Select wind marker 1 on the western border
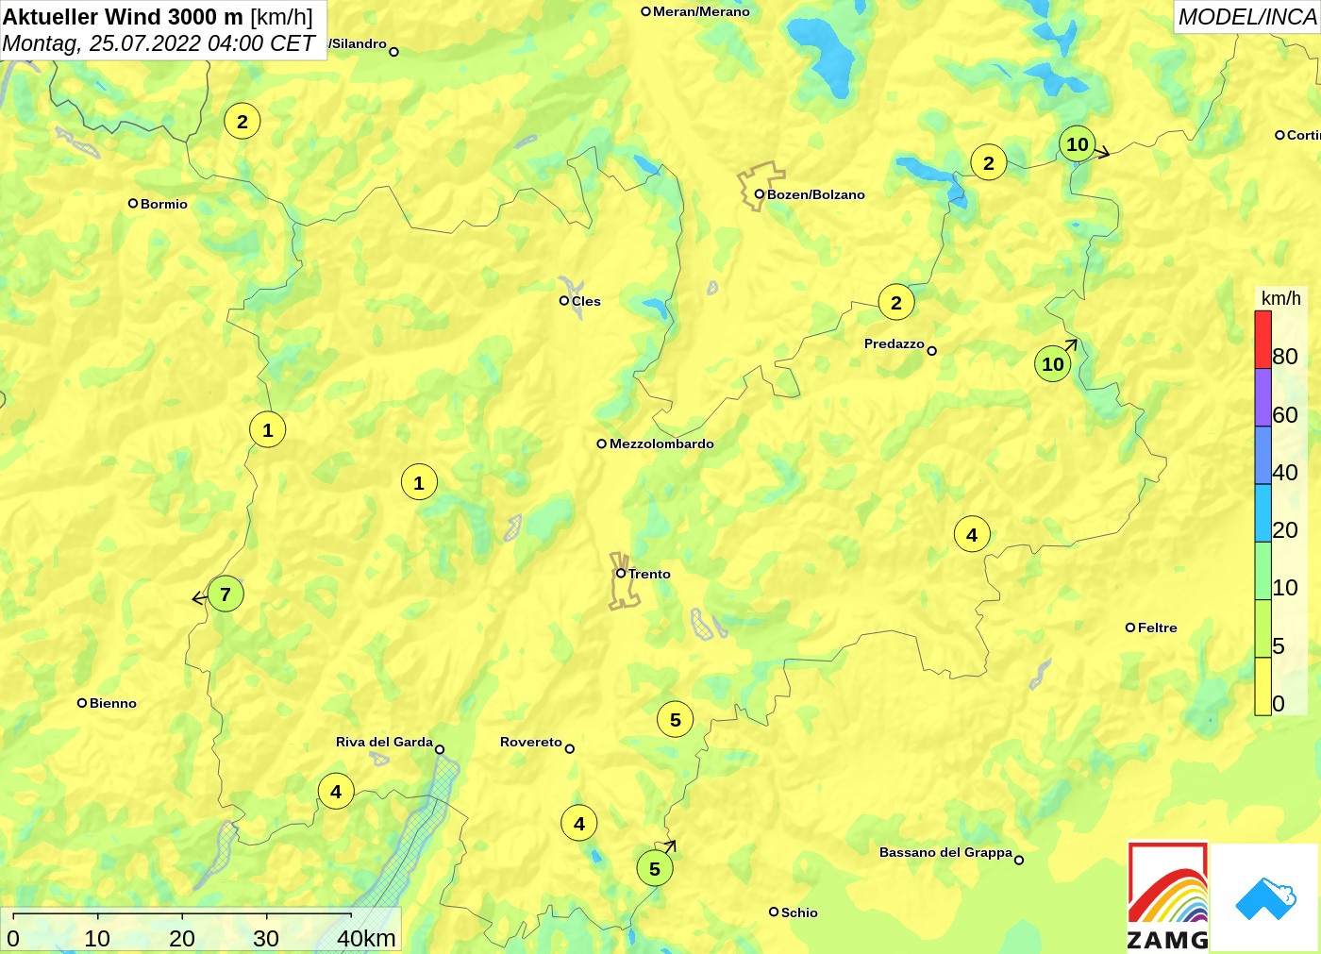This screenshot has width=1321, height=954. click(268, 429)
